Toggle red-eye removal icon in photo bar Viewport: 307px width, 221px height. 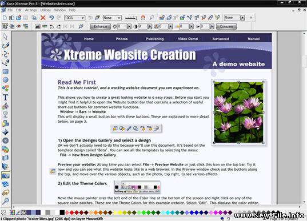(x=19, y=26)
